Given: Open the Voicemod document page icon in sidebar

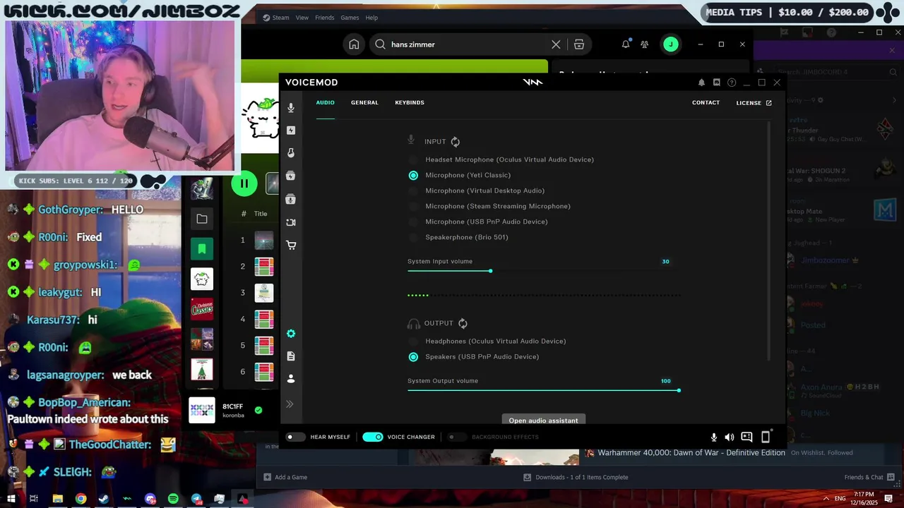Looking at the screenshot, I should click(x=291, y=356).
